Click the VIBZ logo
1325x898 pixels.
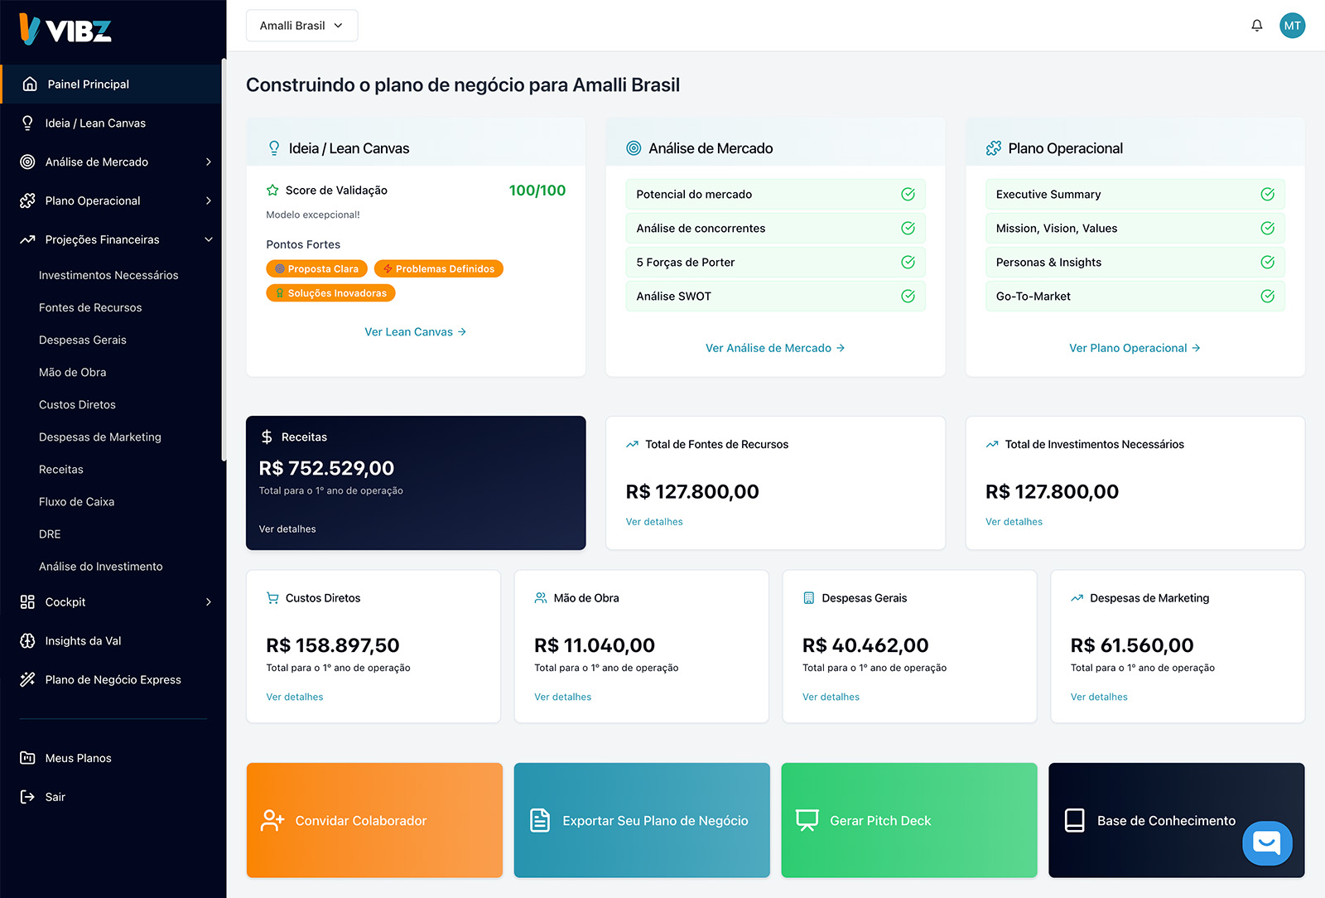coord(65,30)
